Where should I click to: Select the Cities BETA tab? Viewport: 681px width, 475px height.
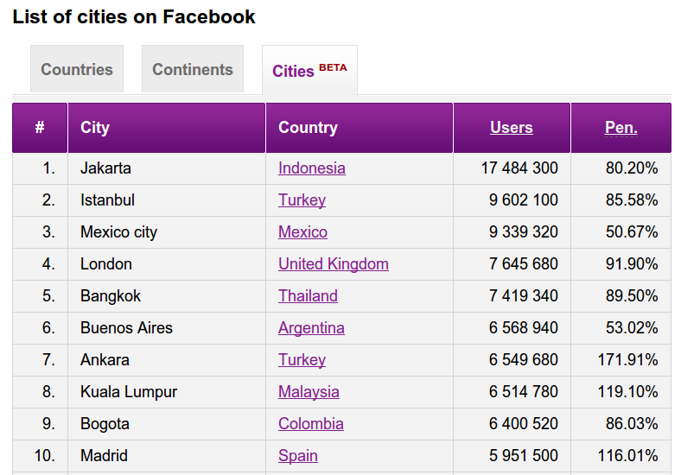pyautogui.click(x=309, y=71)
